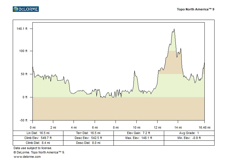Click the profile spike near 10 mi
This screenshot has width=227, height=165.
pyautogui.click(x=135, y=72)
